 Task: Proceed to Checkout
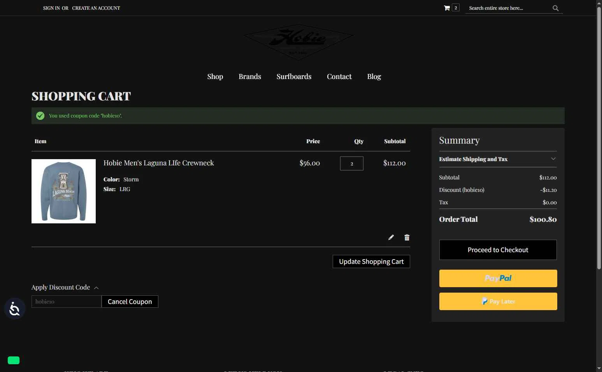click(498, 250)
